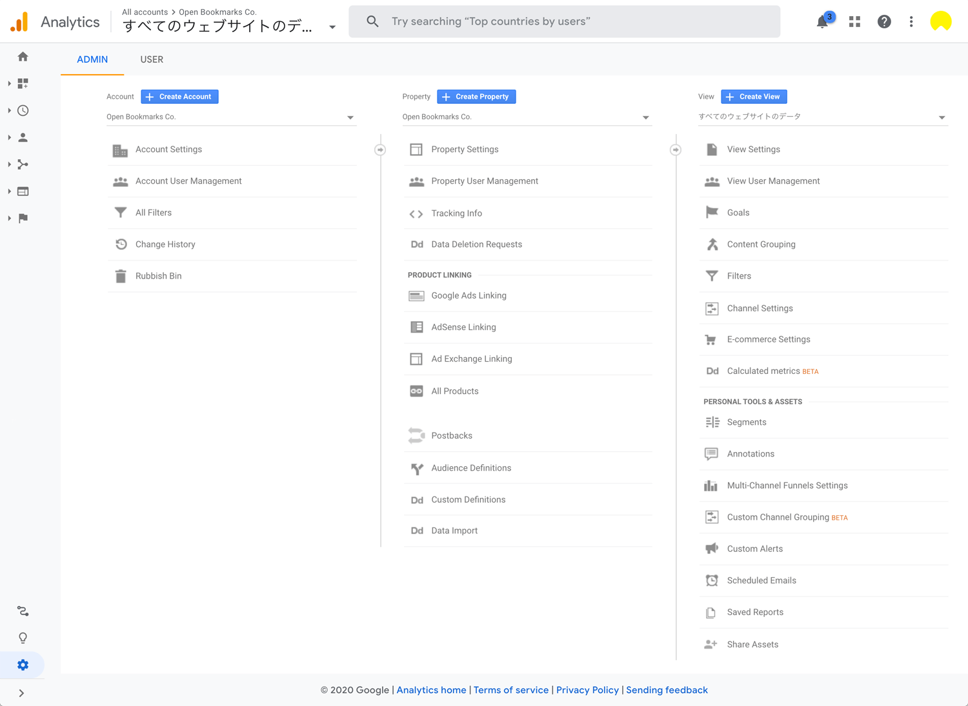Click the Create View button
Viewport: 968px width, 706px height.
click(754, 97)
